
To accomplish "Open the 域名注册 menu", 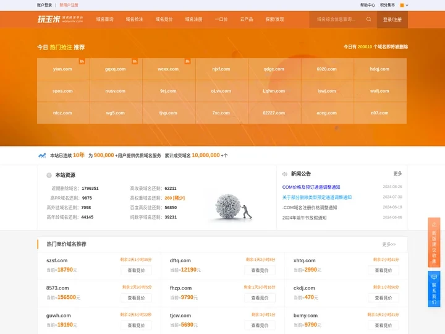I will 193,19.
